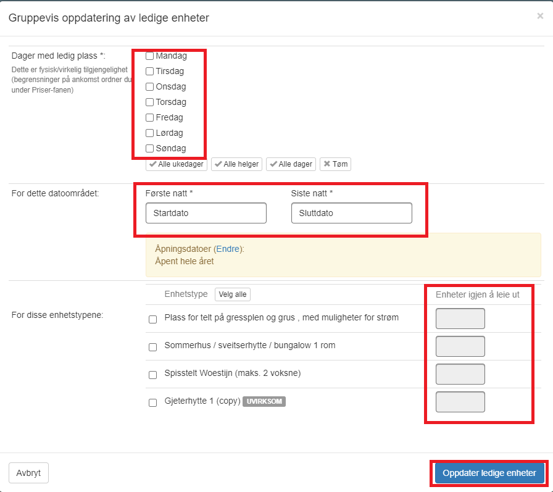Check the Mandag checkbox
Image resolution: width=553 pixels, height=492 pixels.
[149, 56]
